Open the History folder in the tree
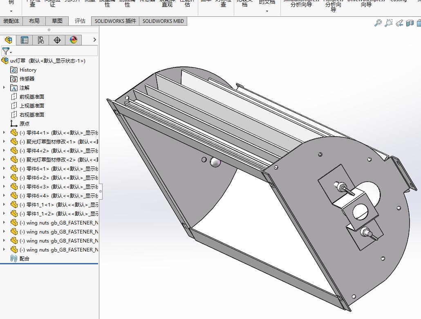421x319 pixels. 23,70
